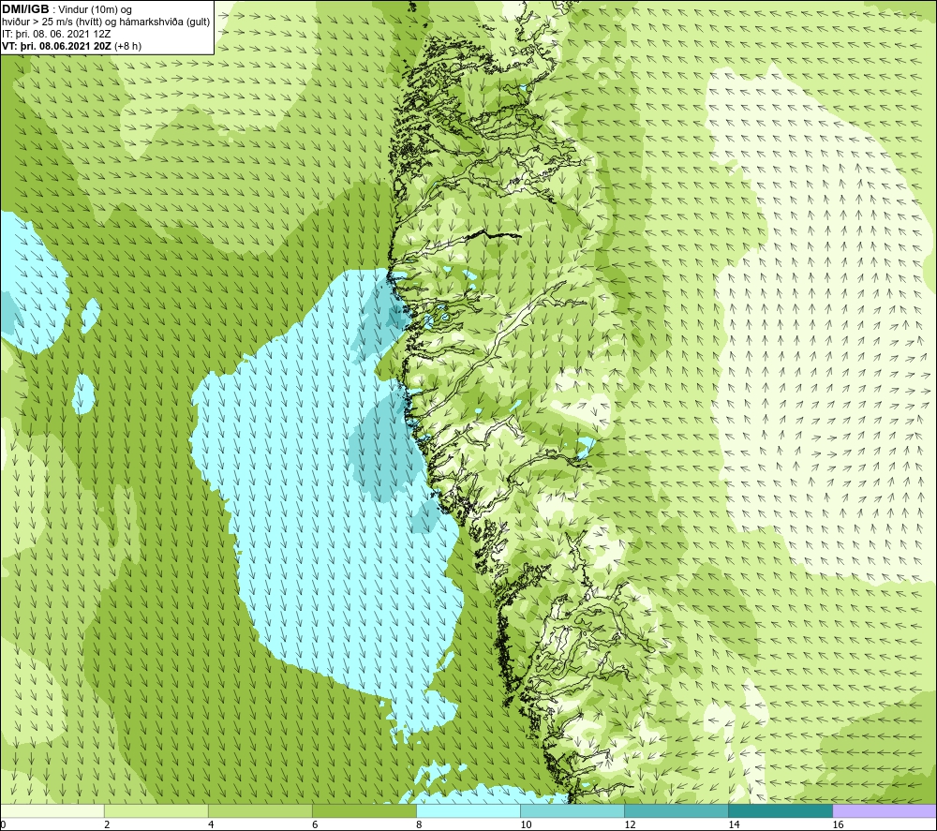The height and width of the screenshot is (831, 937).
Task: Click the legend scale label '4'
Action: (x=211, y=824)
